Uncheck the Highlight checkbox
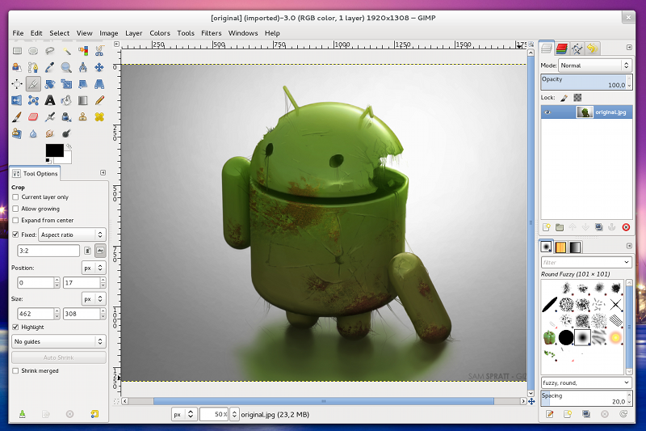 pyautogui.click(x=15, y=327)
